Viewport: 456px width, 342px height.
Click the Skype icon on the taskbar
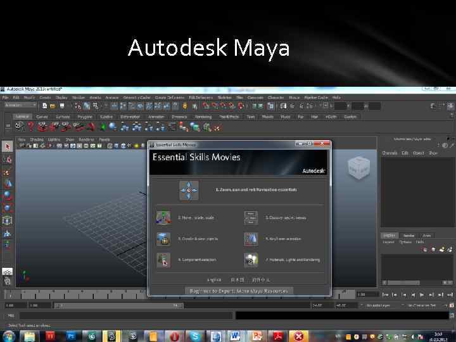[x=195, y=336]
